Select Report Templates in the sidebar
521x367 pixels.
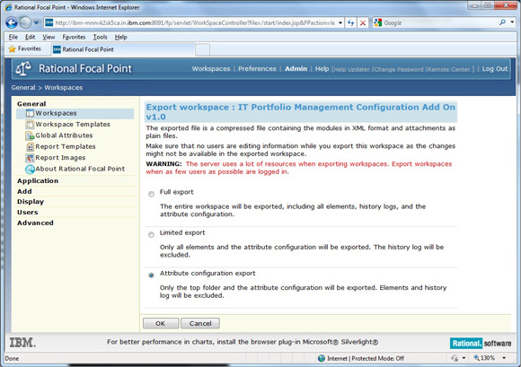[x=66, y=146]
